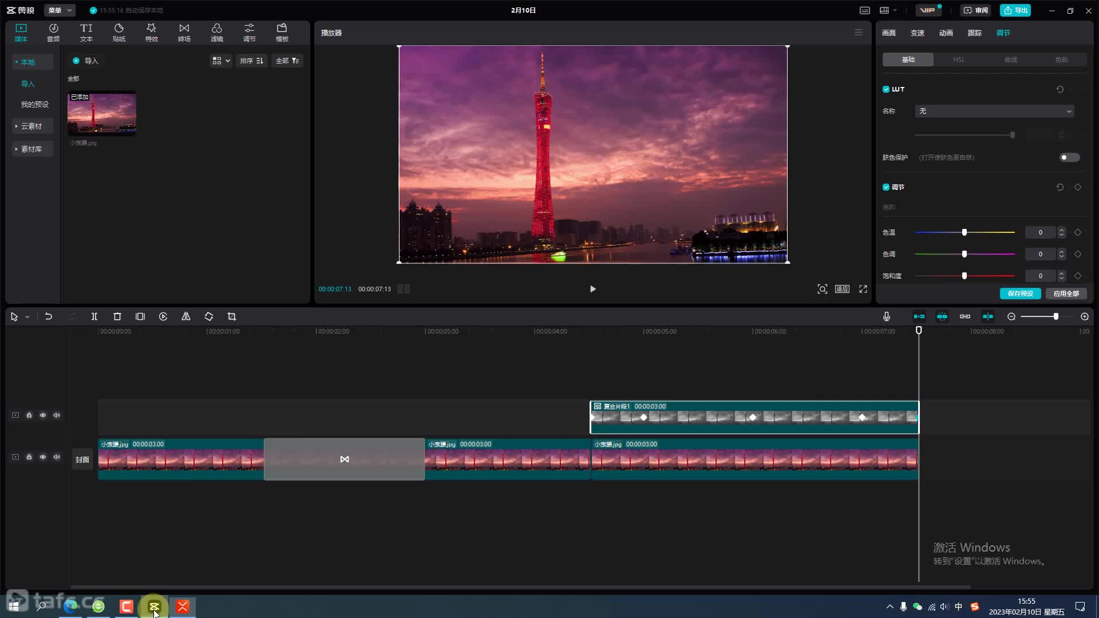This screenshot has height=618, width=1099.
Task: Toggle the 调节 checkbox
Action: tap(886, 187)
